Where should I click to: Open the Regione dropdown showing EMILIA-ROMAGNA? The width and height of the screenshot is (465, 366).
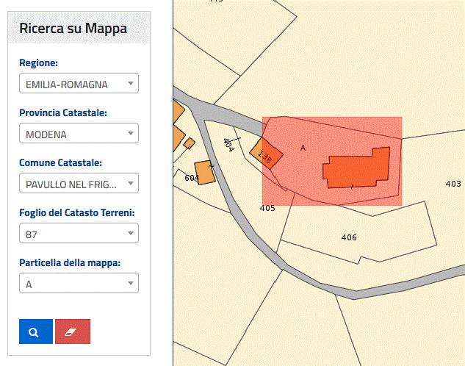click(78, 85)
